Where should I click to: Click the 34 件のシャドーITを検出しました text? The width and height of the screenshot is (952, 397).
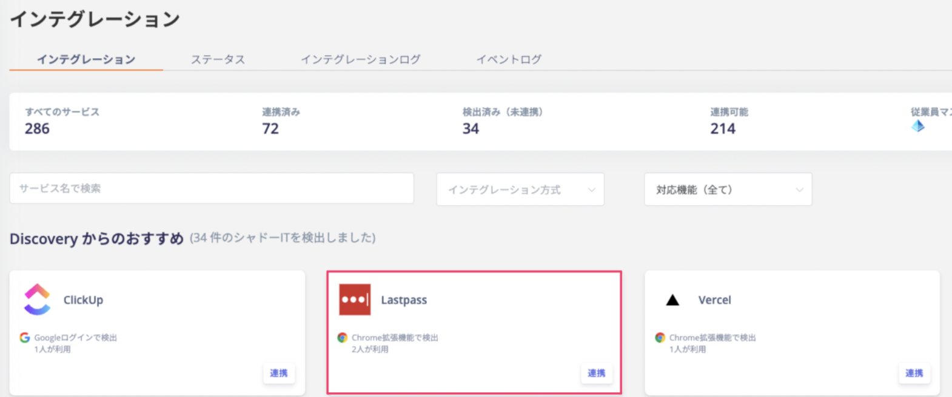pos(283,238)
